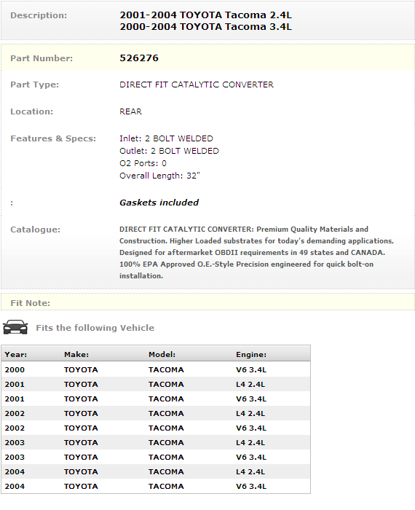
Task: Select part number 526276
Action: pos(139,58)
